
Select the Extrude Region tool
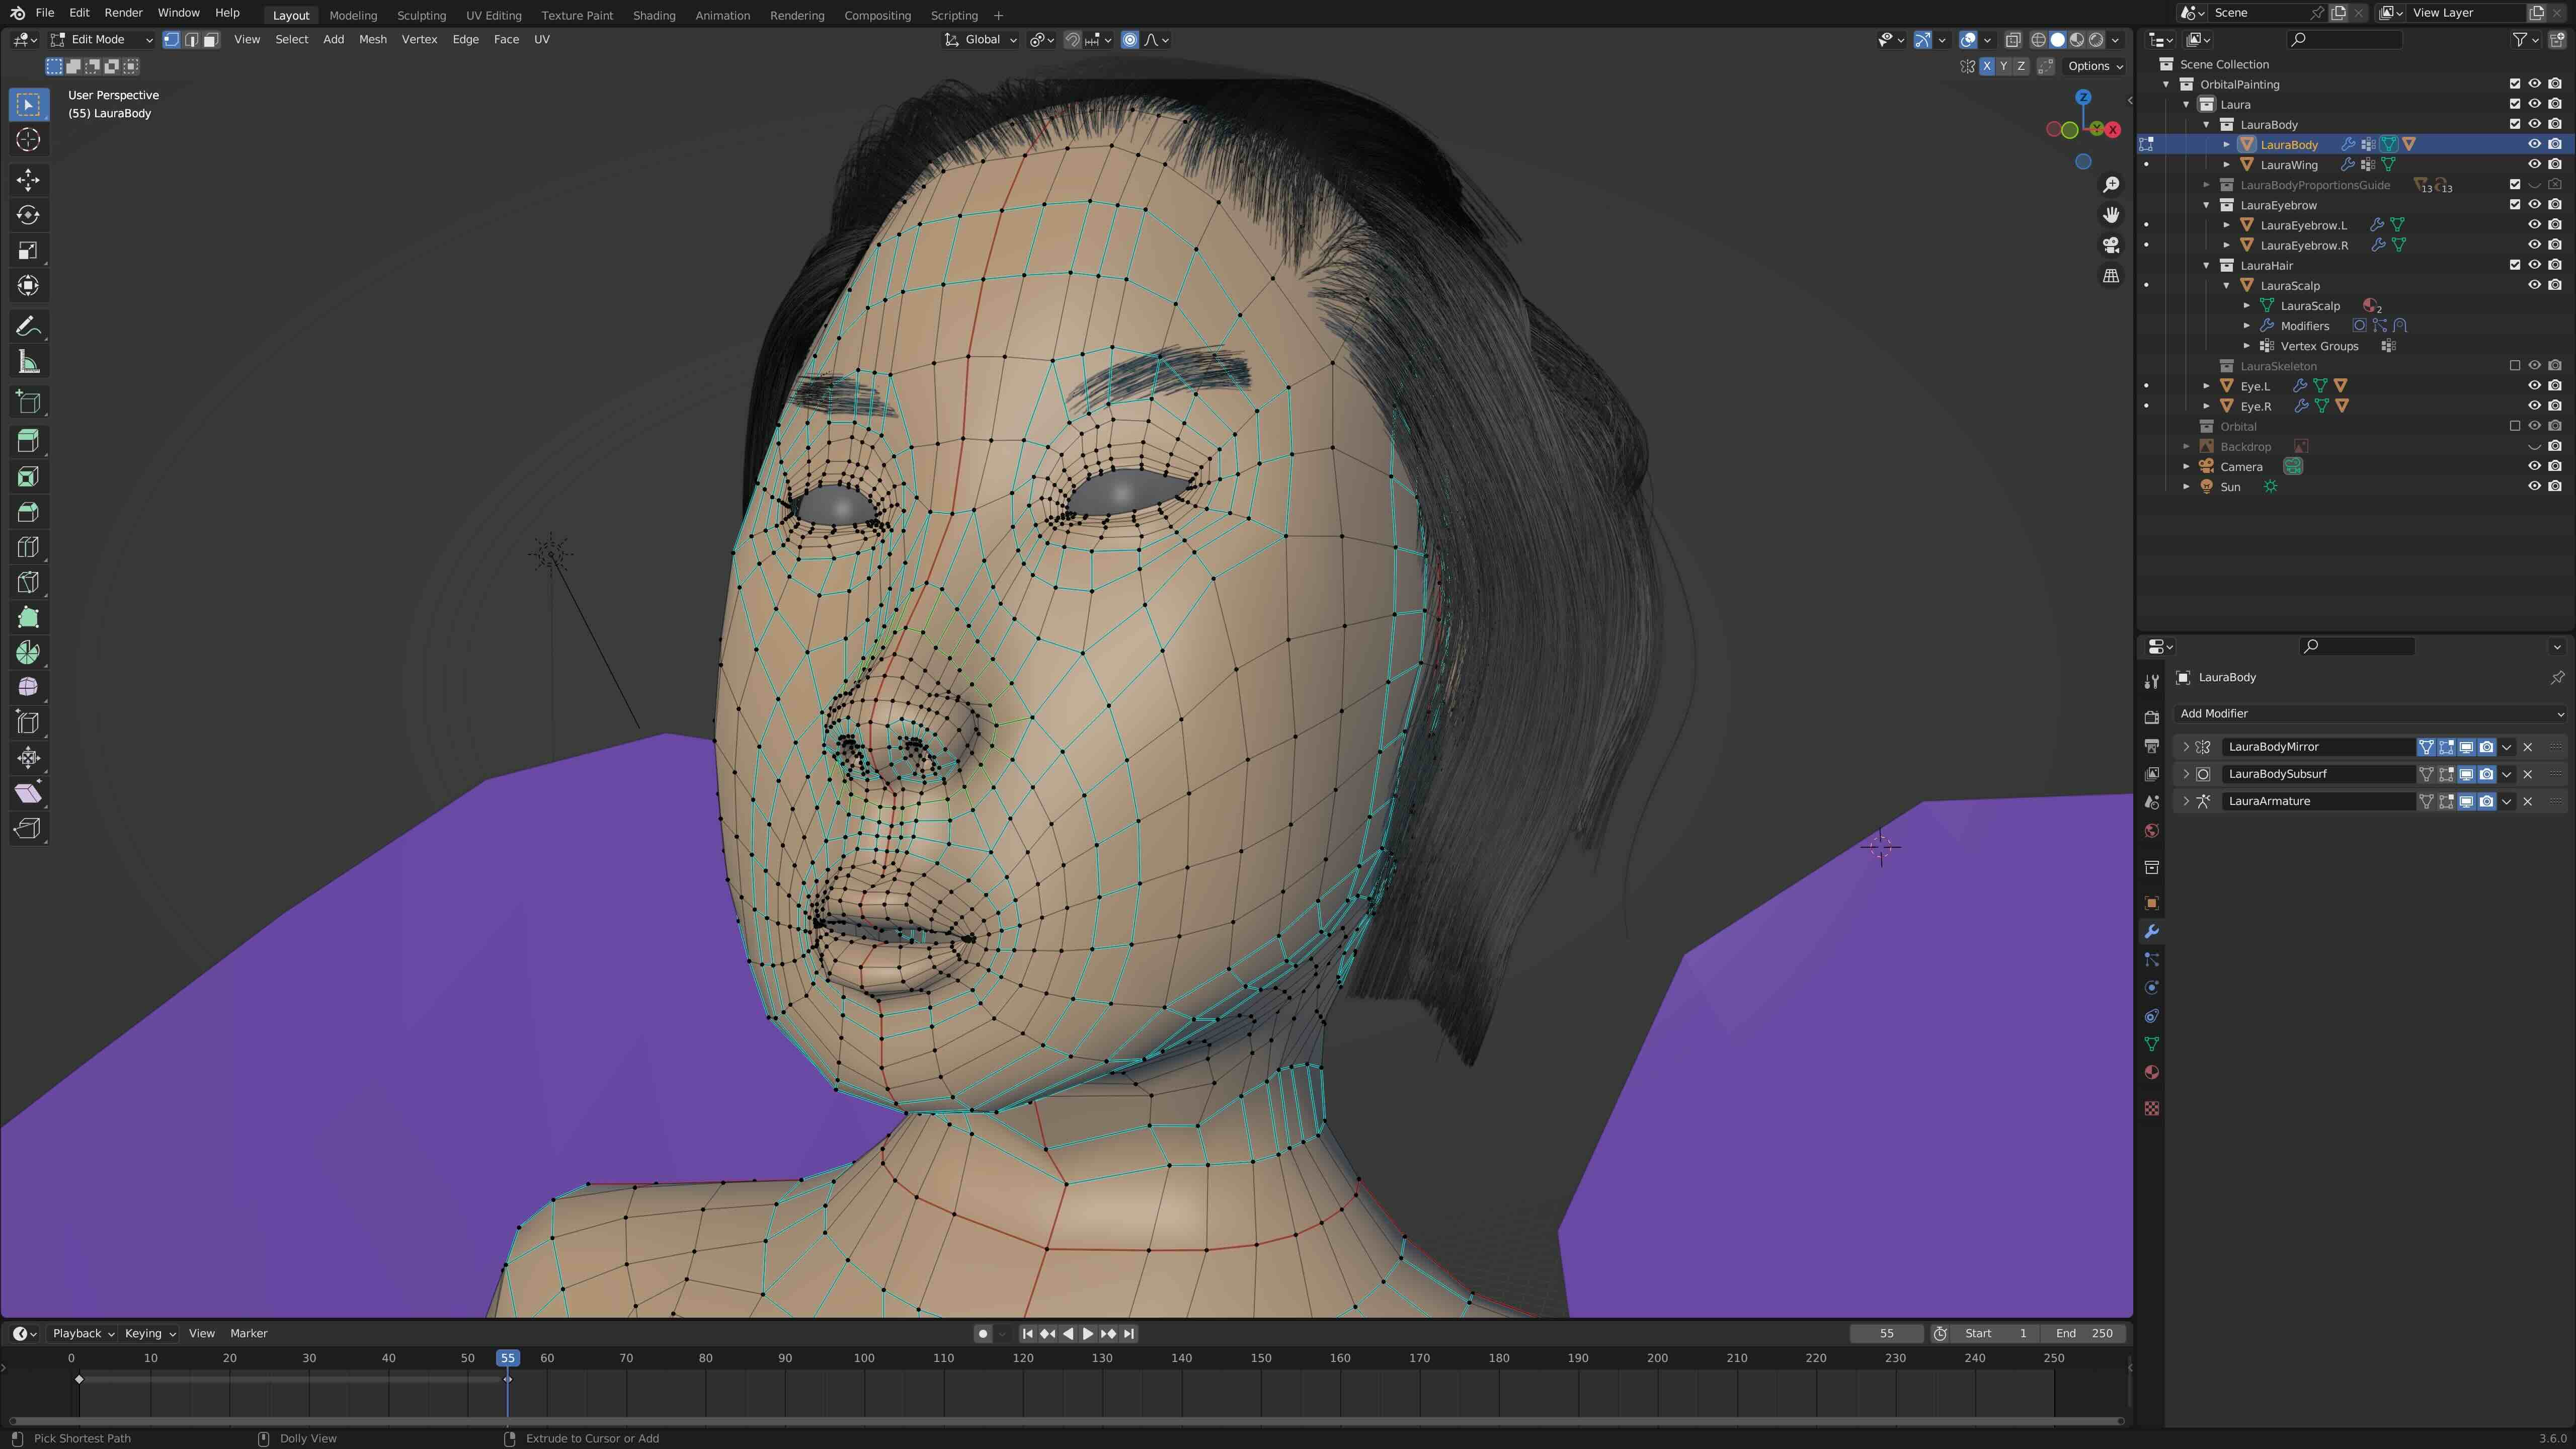pos(28,441)
